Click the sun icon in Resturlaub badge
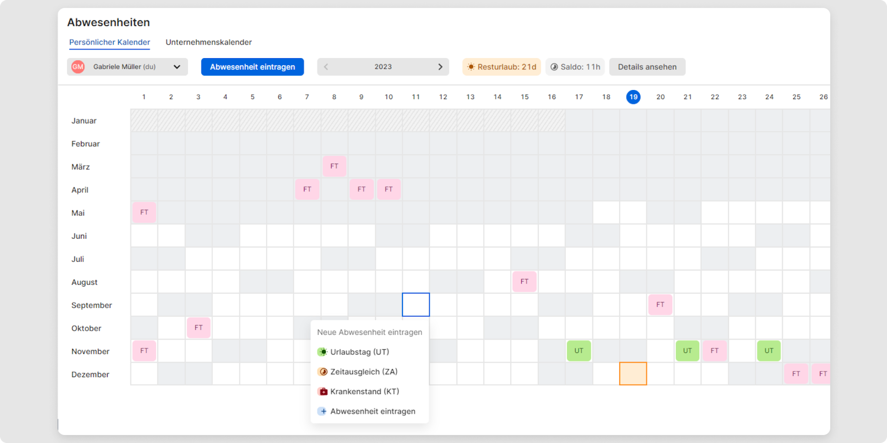Viewport: 887px width, 443px height. (471, 67)
